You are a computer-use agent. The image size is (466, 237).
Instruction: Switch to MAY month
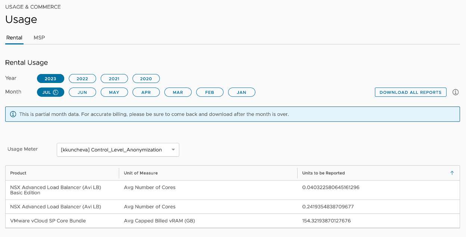pyautogui.click(x=114, y=92)
